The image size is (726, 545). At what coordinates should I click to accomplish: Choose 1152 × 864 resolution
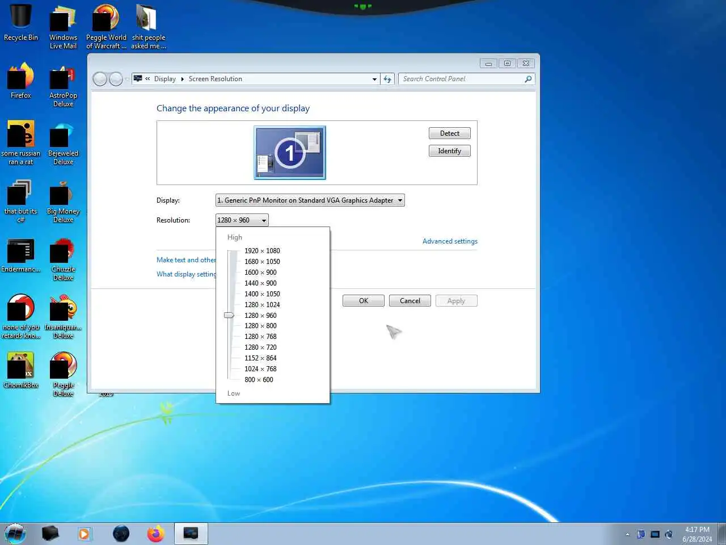pos(260,358)
